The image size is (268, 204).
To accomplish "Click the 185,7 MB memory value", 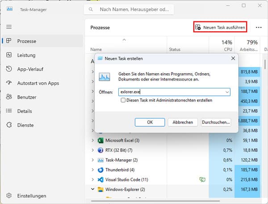I will pyautogui.click(x=249, y=170).
